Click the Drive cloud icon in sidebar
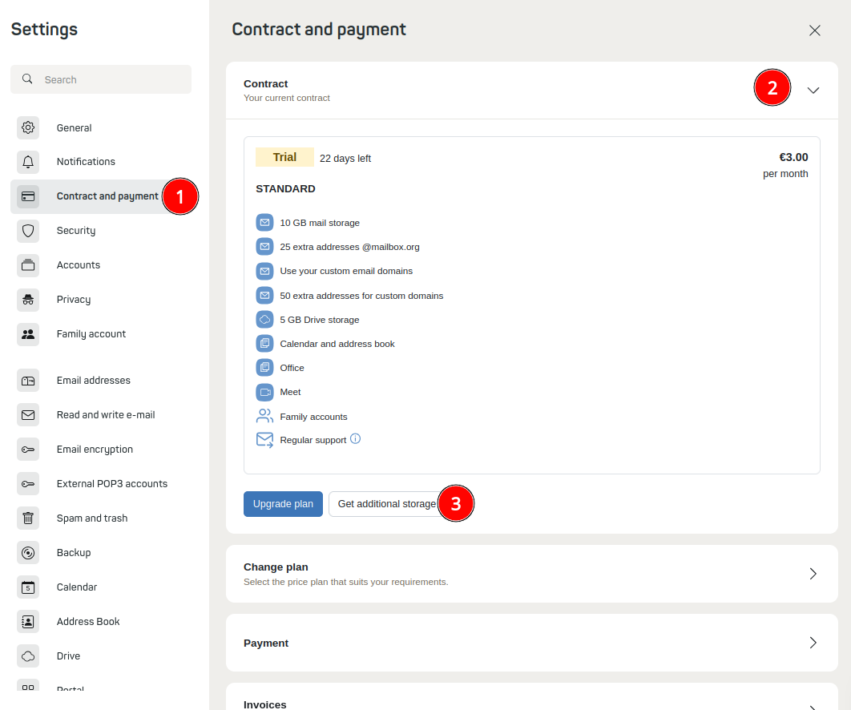Viewport: 851px width, 710px height. coord(28,656)
